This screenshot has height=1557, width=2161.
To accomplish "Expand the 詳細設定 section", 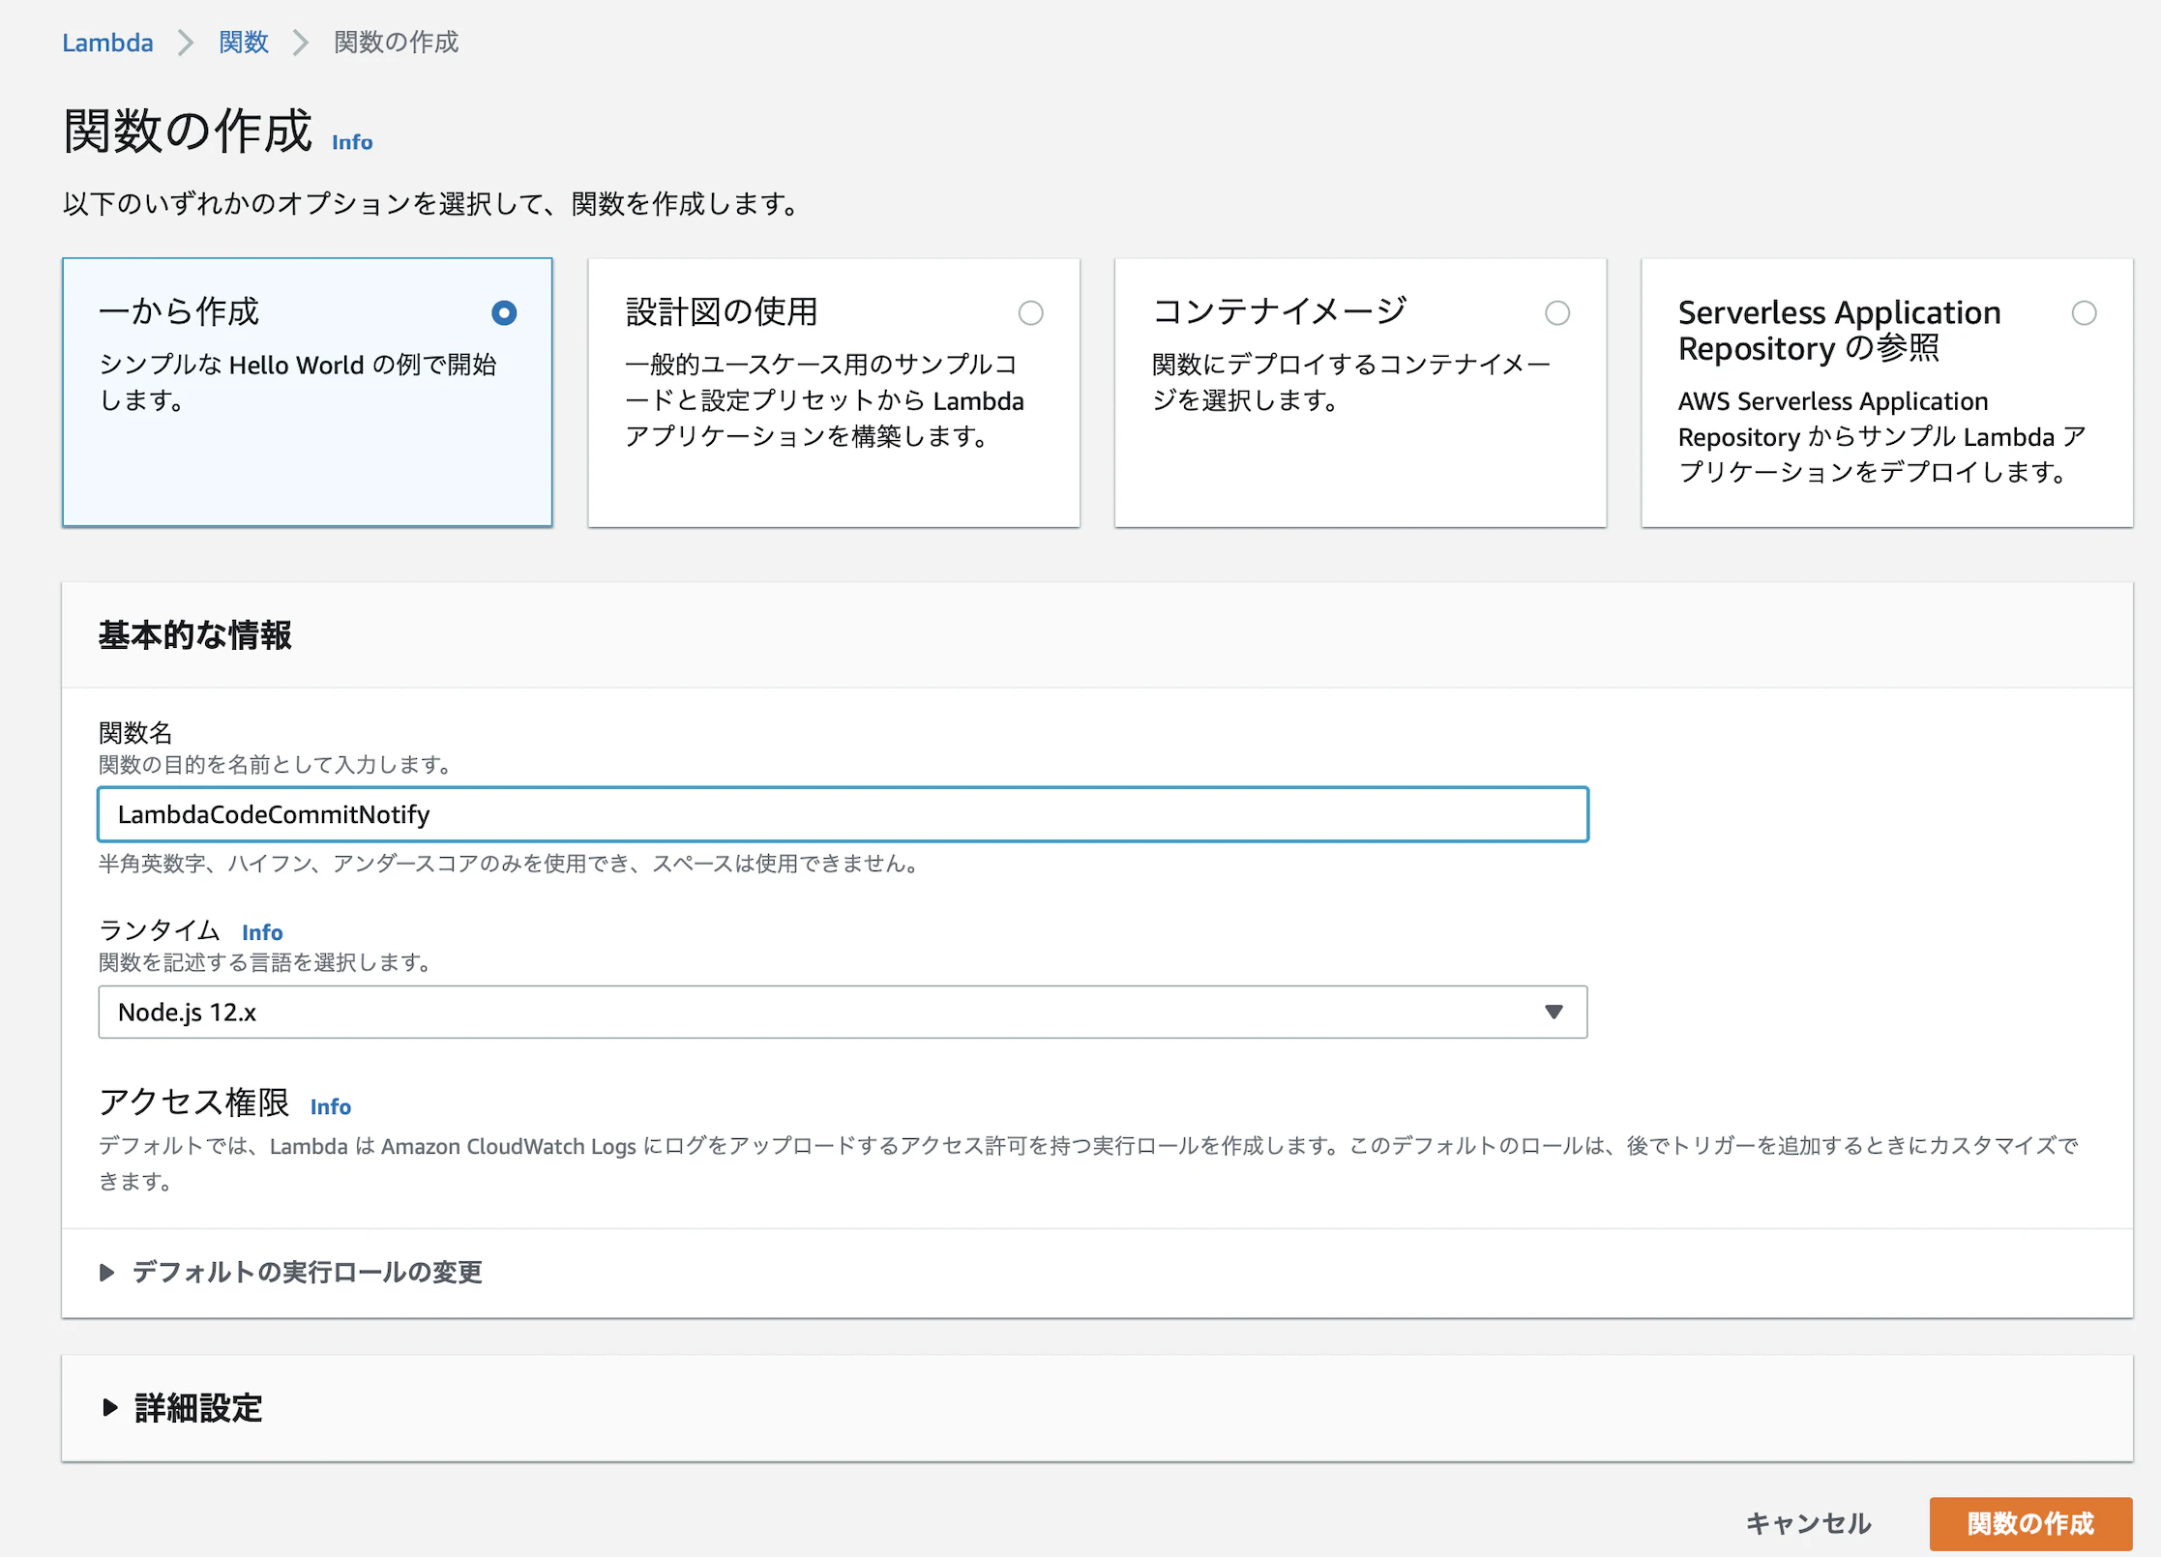I will pyautogui.click(x=183, y=1407).
